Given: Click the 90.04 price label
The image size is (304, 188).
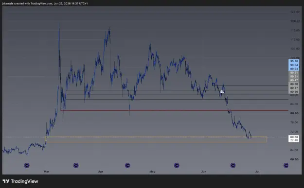Looking at the screenshot, I should pyautogui.click(x=294, y=65).
